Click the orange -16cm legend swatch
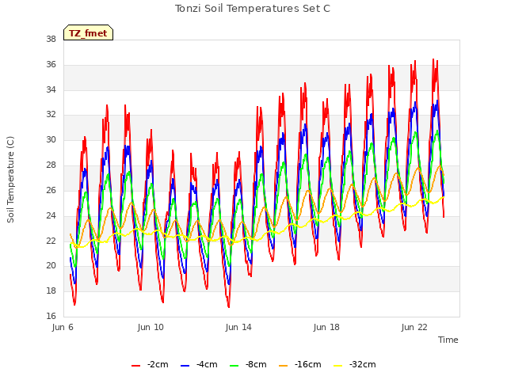This screenshot has width=507, height=380. [284, 365]
